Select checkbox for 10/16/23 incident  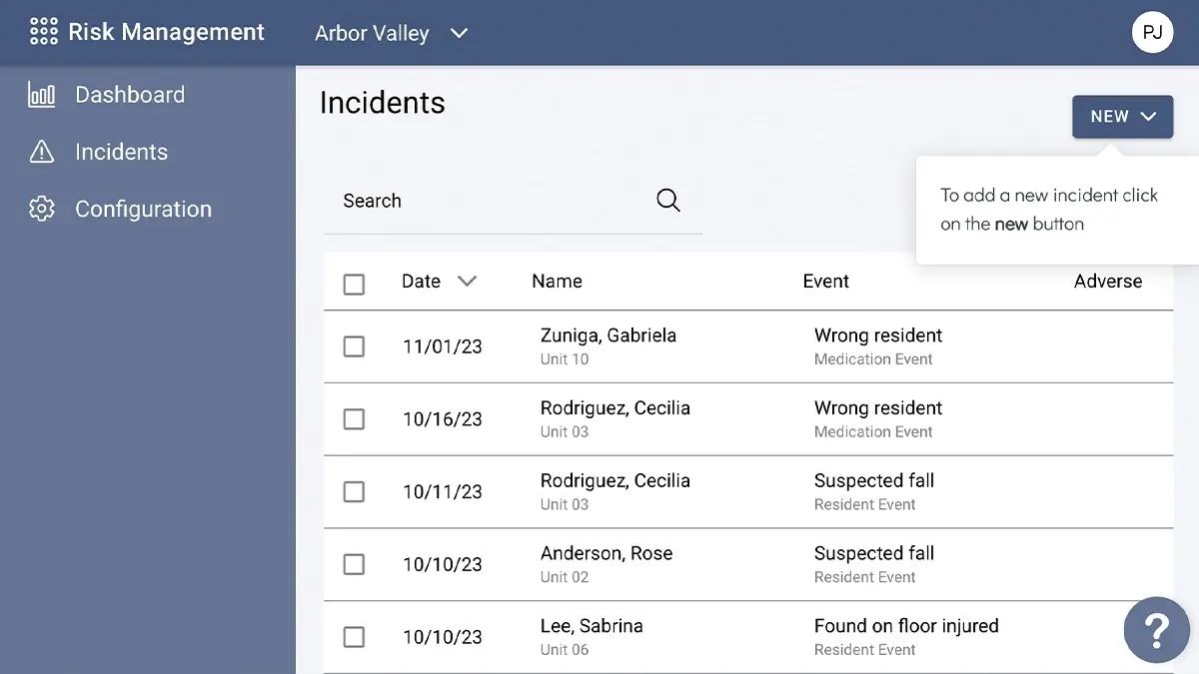(354, 419)
